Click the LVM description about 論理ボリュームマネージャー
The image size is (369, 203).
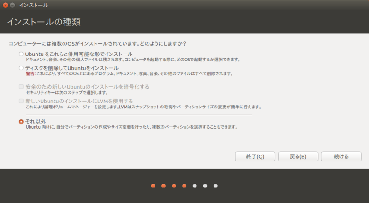pyautogui.click(x=143, y=107)
